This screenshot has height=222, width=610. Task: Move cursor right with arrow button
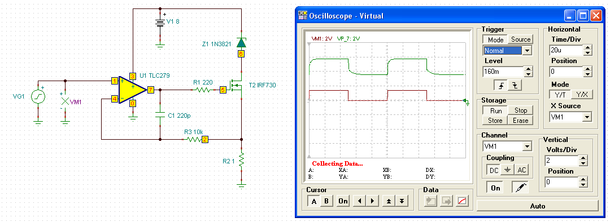coord(372,201)
